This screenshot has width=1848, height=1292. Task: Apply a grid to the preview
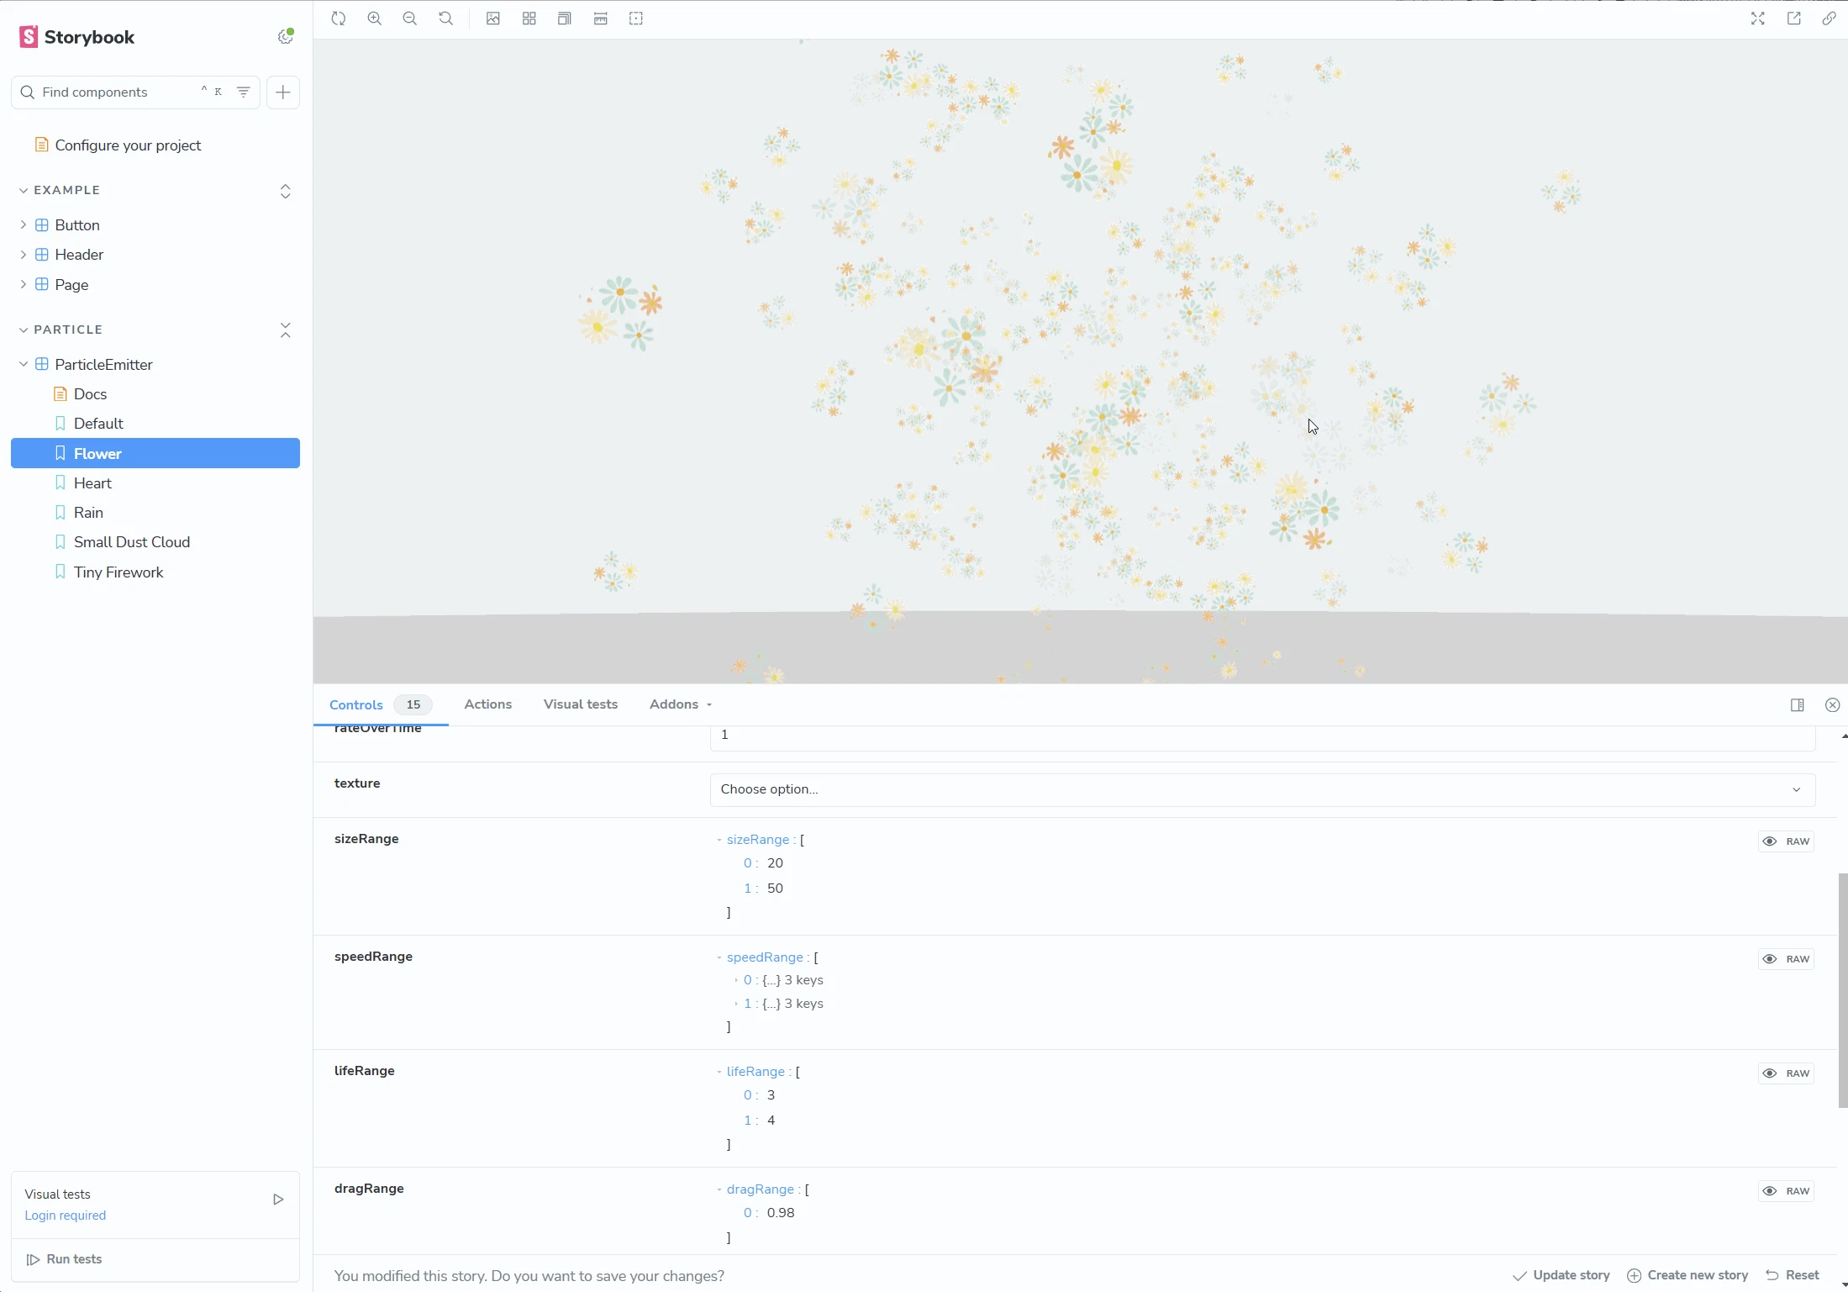(x=529, y=18)
